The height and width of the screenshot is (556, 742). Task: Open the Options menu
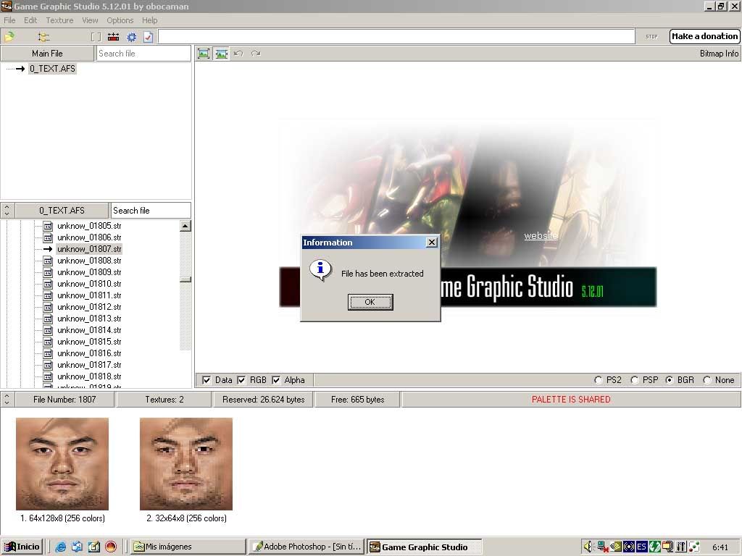pos(120,20)
